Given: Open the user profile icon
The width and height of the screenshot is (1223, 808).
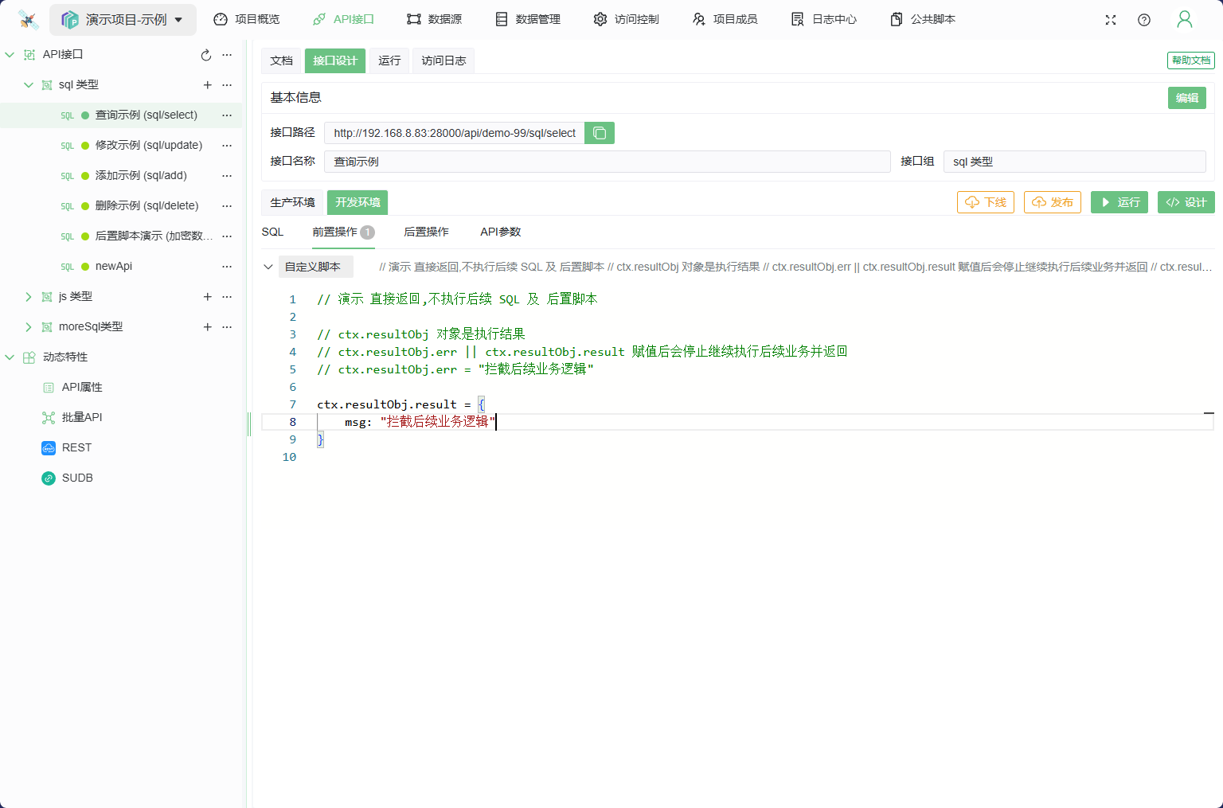Looking at the screenshot, I should pyautogui.click(x=1185, y=20).
